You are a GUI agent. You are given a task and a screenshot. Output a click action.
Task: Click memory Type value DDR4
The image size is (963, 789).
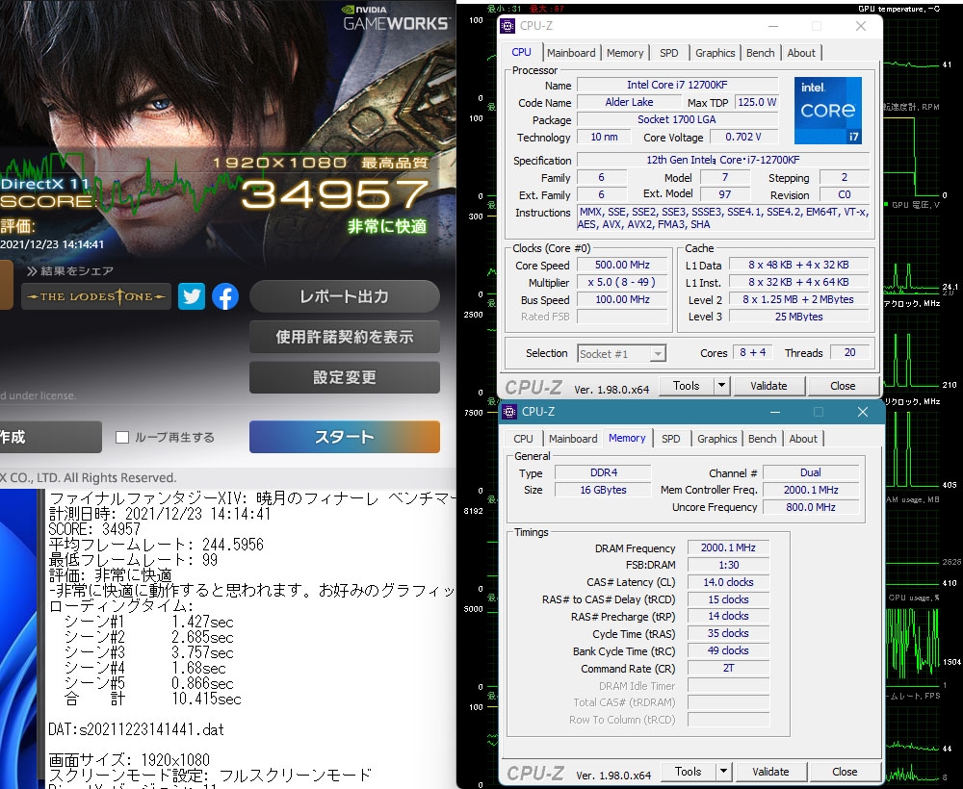click(603, 472)
